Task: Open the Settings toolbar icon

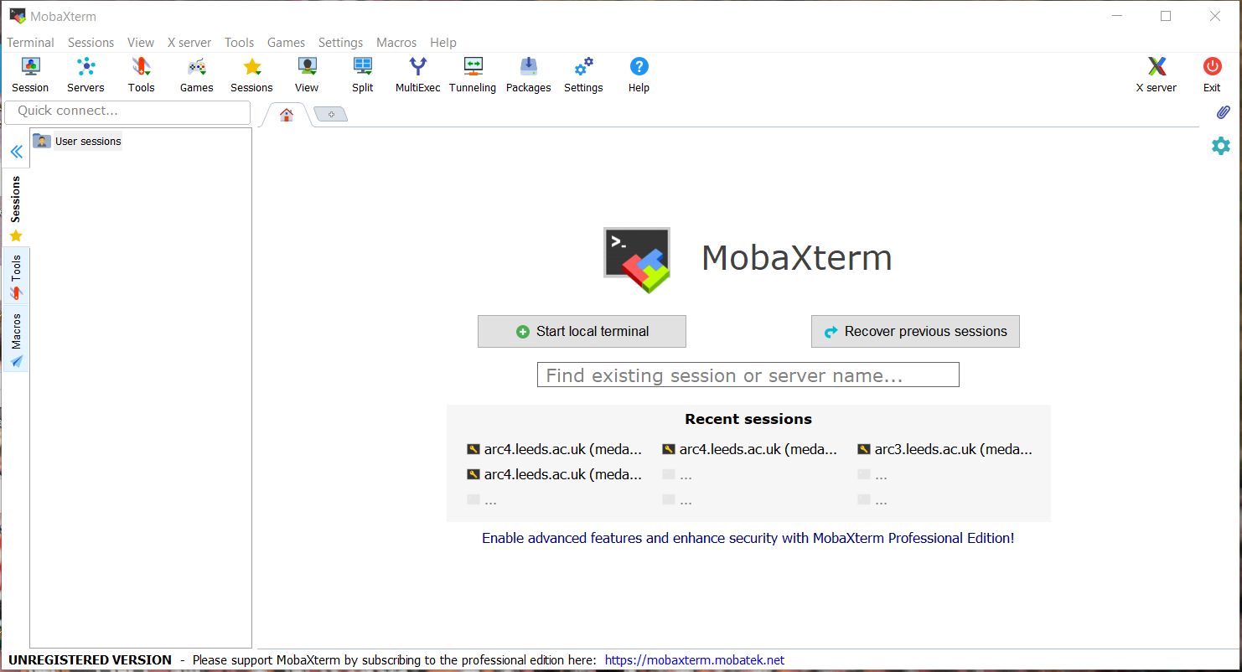Action: [x=583, y=75]
